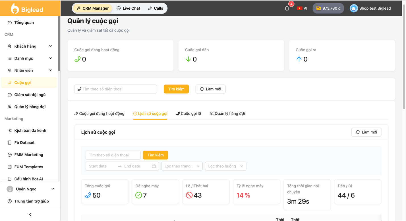
Task: Click Uyên Ngọc avatar circle
Action: tap(10, 189)
